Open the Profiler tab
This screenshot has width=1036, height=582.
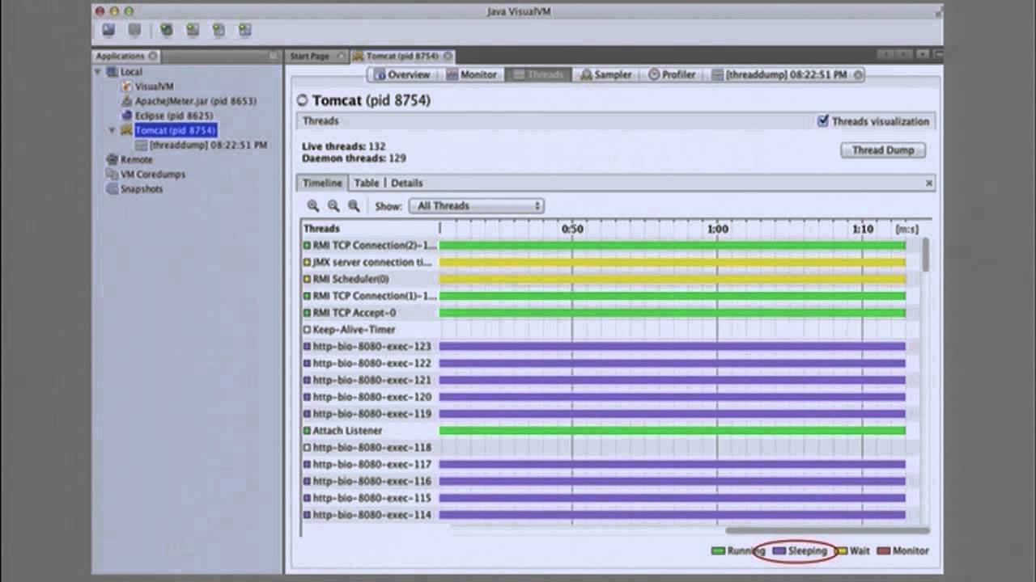pyautogui.click(x=672, y=74)
